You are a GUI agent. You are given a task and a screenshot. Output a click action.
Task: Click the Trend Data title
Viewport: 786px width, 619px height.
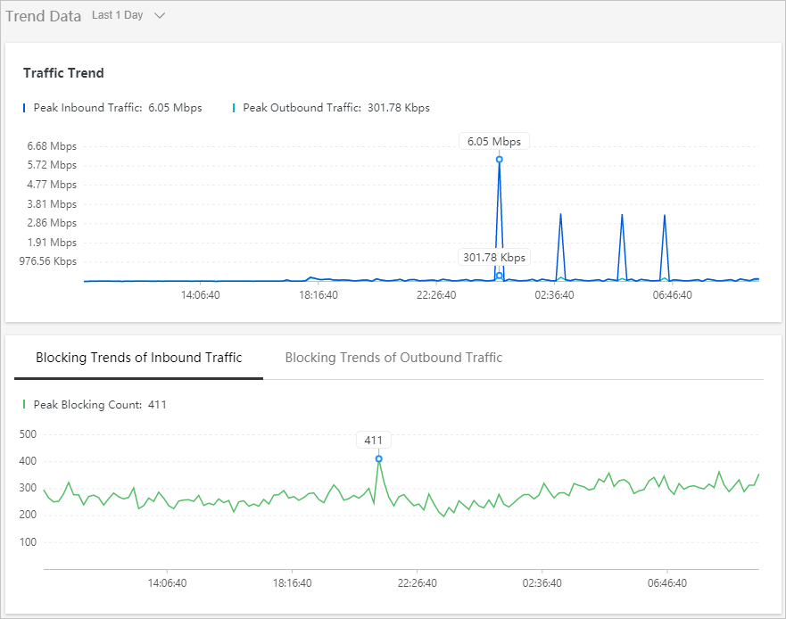[x=44, y=16]
